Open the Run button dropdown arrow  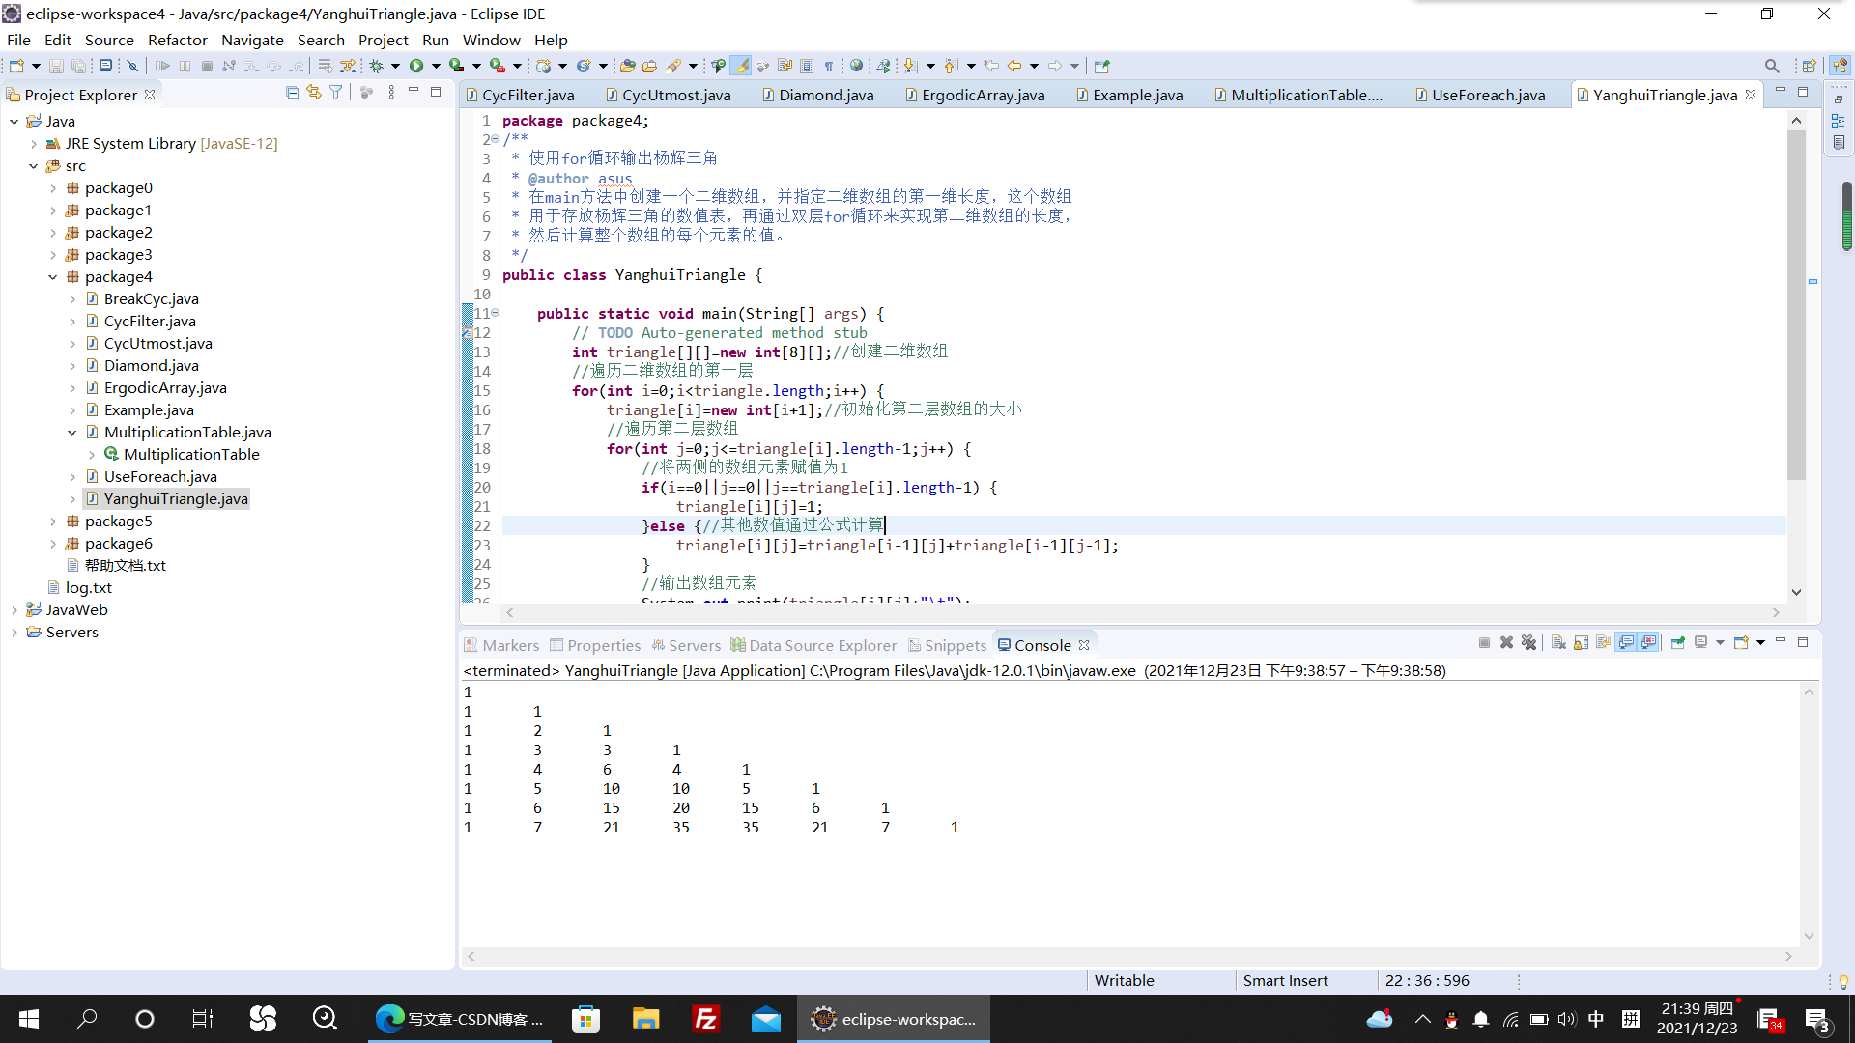[x=436, y=66]
